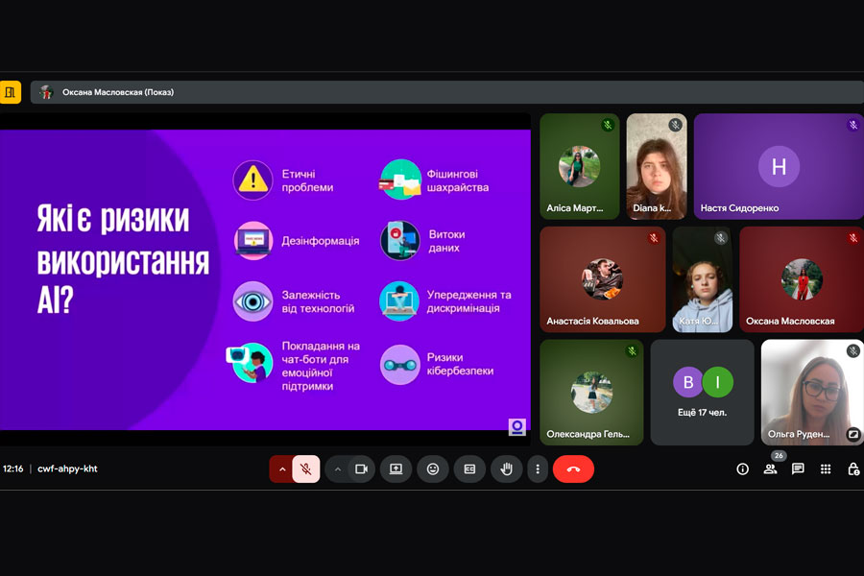This screenshot has width=864, height=576.
Task: Click the yellow icon in the top-left corner
Action: coord(10,92)
